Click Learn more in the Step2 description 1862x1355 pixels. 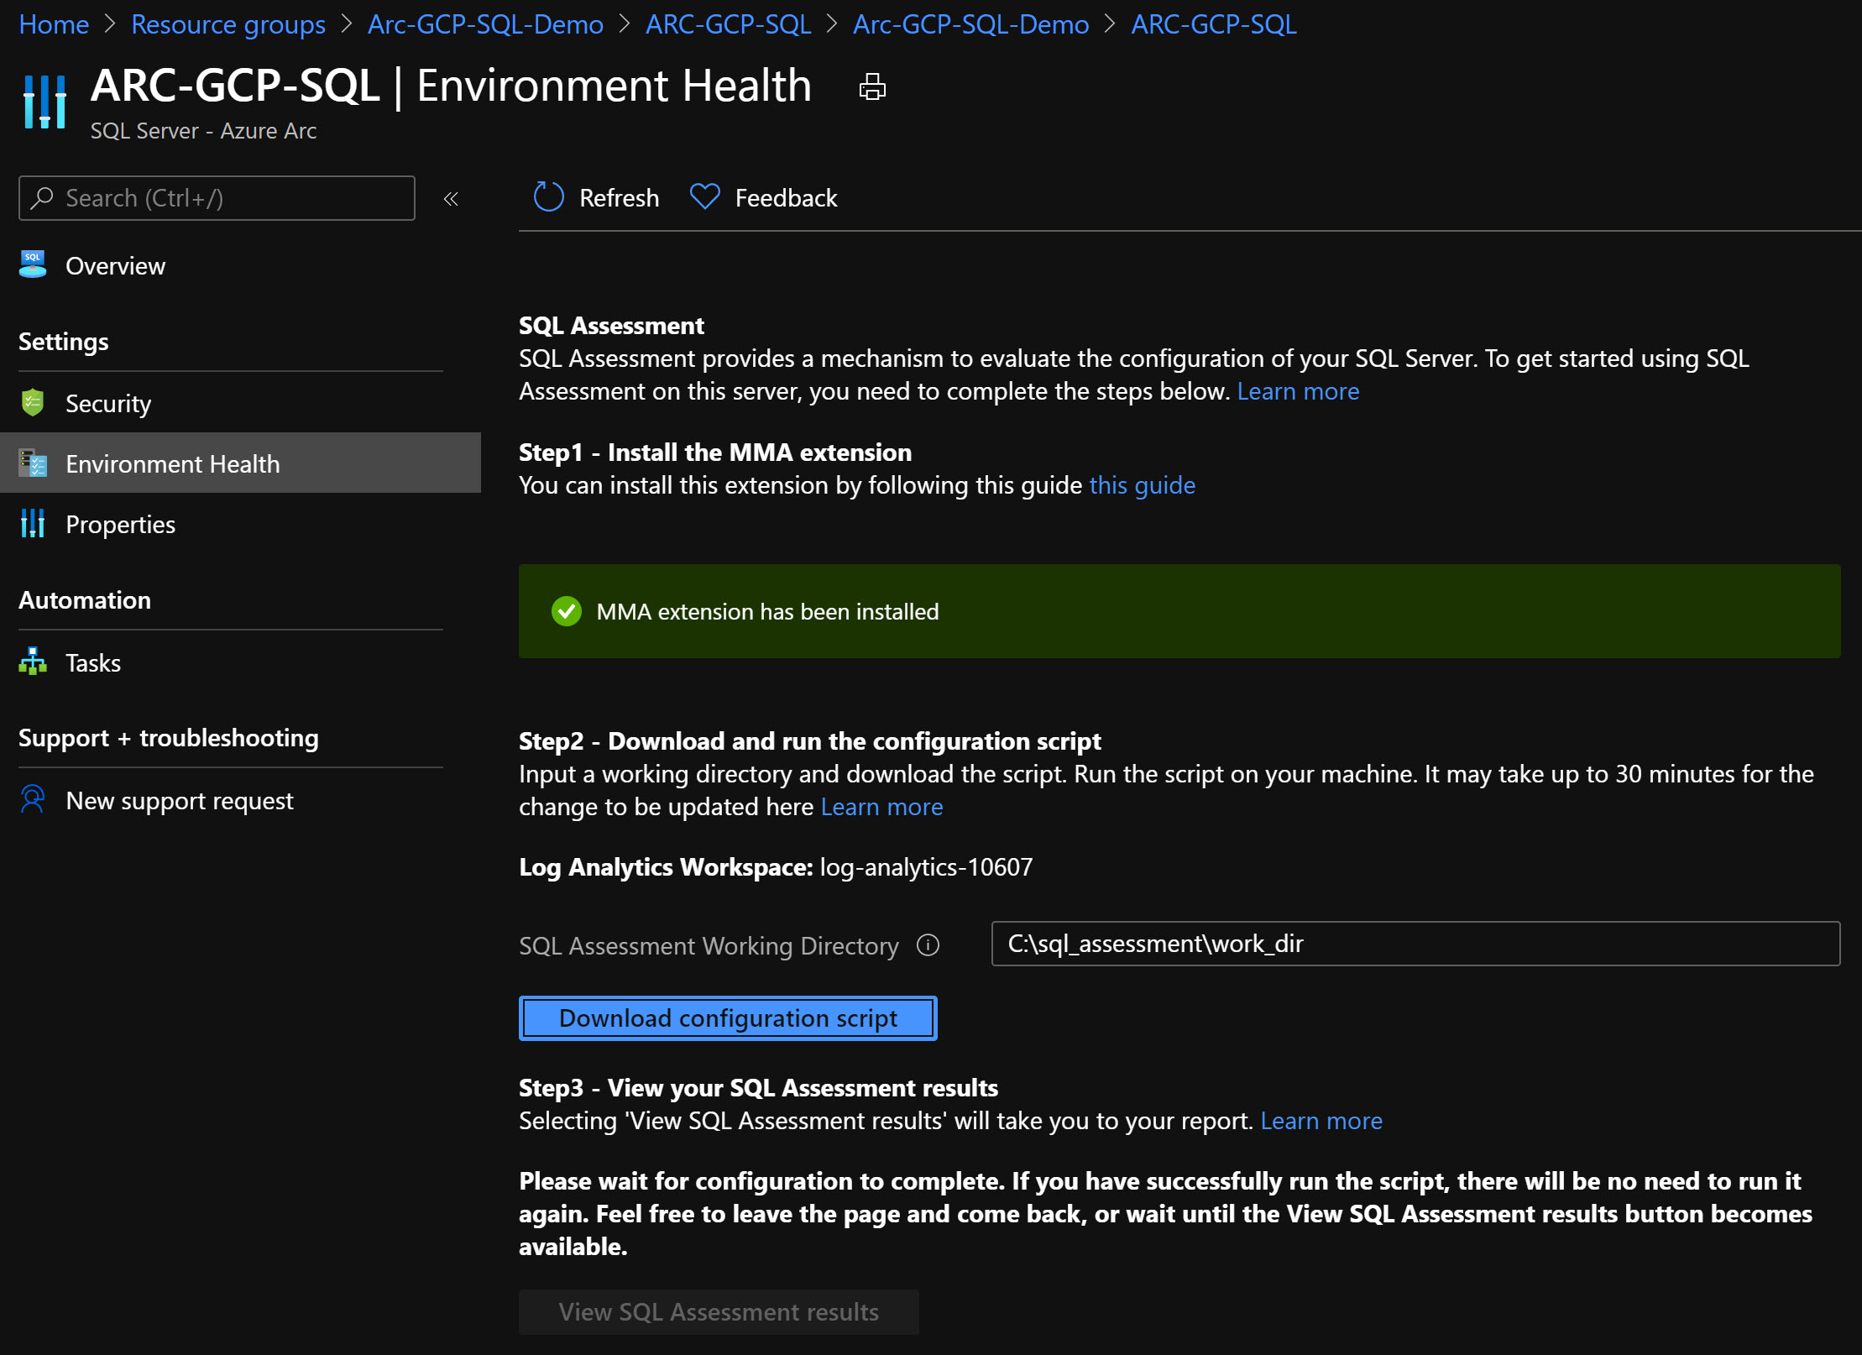(x=881, y=807)
